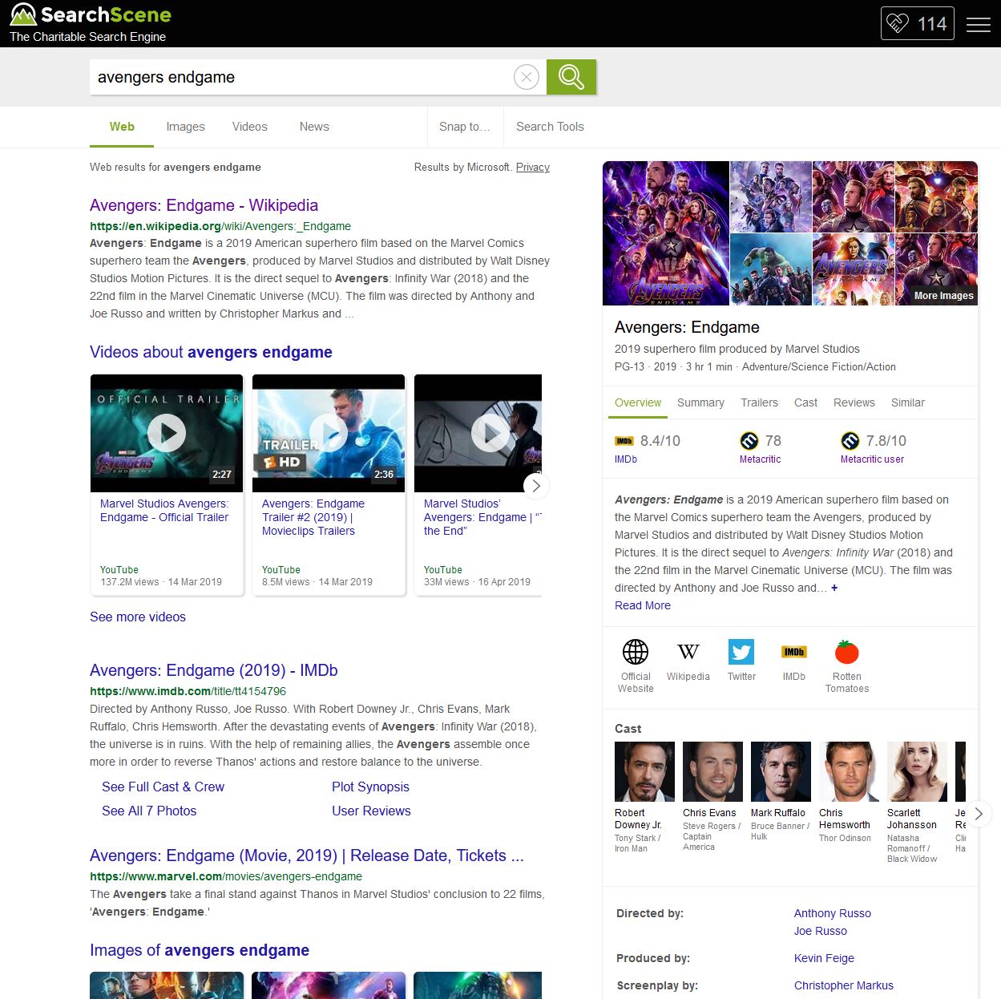This screenshot has width=1001, height=999.
Task: Click into the search input field
Action: pyautogui.click(x=301, y=77)
